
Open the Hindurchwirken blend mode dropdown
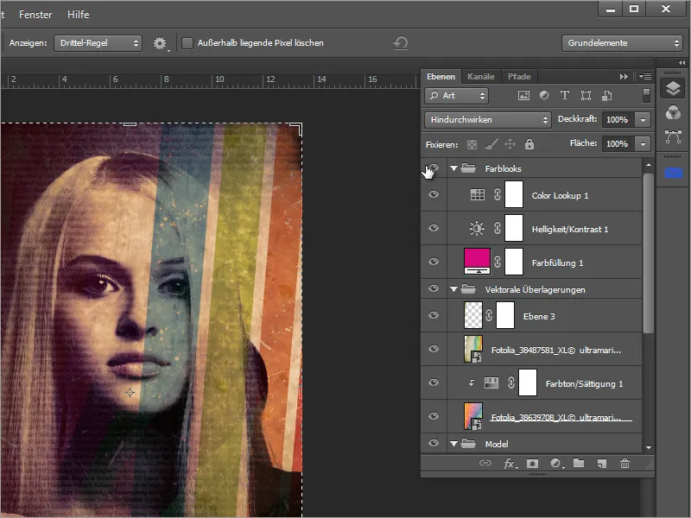(x=488, y=120)
